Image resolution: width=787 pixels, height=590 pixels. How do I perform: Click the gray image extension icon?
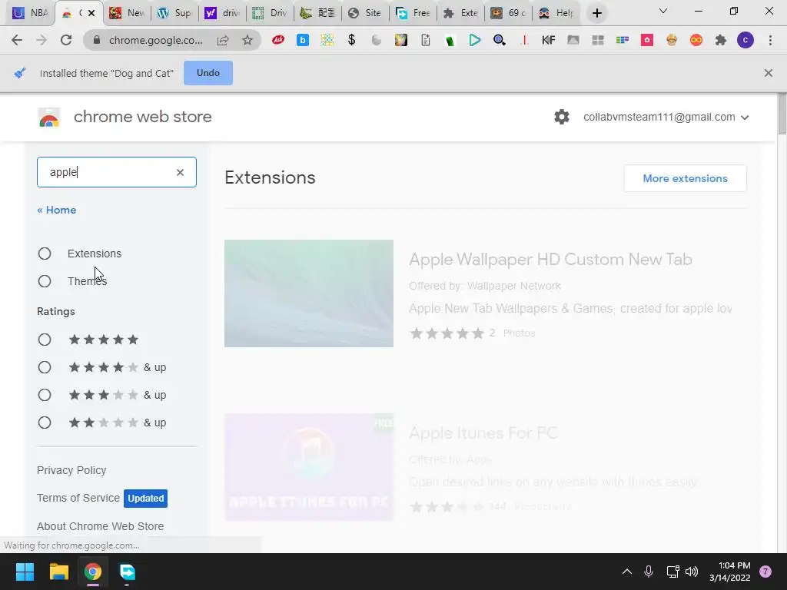(x=573, y=40)
